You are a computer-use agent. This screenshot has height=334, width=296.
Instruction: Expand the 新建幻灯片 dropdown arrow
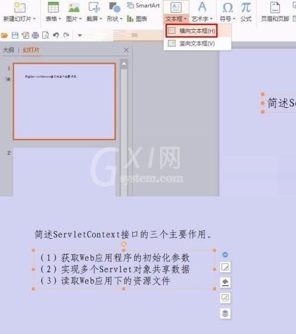pyautogui.click(x=35, y=19)
